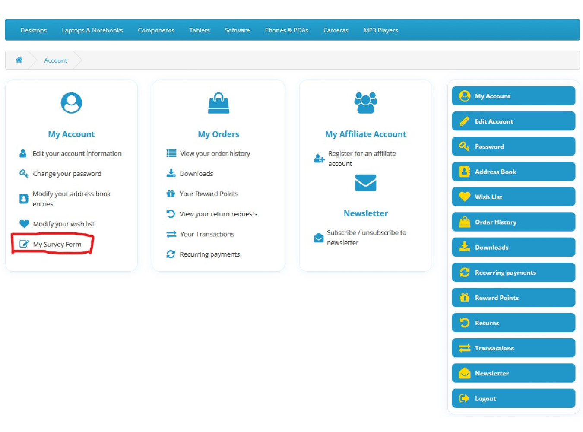Select the Cameras menu item
583x432 pixels.
point(336,30)
